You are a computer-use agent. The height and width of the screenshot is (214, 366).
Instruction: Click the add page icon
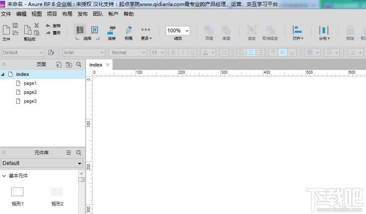point(59,65)
